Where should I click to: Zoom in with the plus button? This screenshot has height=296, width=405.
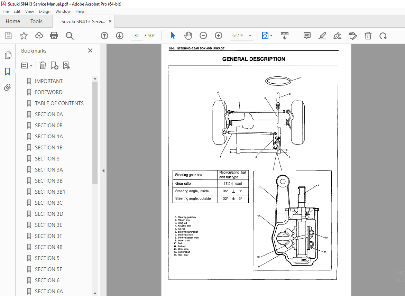coord(219,36)
